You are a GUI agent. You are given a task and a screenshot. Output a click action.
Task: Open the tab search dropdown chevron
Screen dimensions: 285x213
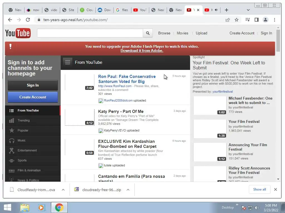[x=248, y=10]
